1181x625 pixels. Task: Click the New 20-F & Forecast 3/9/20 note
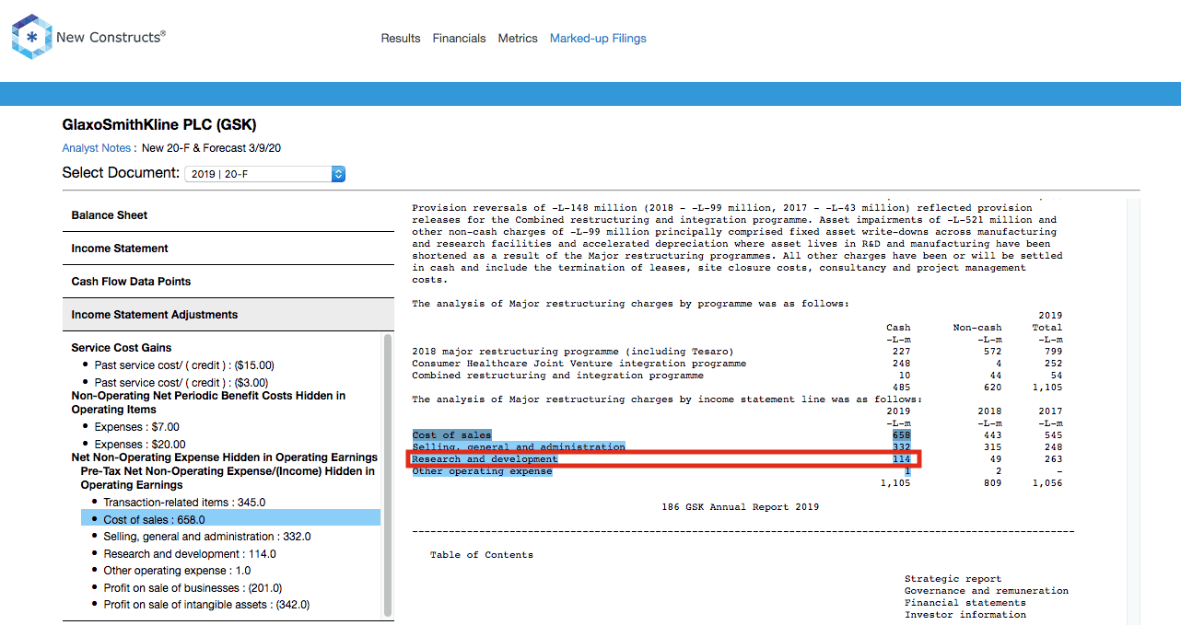point(211,148)
